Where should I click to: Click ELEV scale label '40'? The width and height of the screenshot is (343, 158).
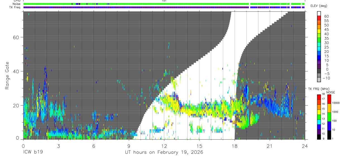point(327,34)
